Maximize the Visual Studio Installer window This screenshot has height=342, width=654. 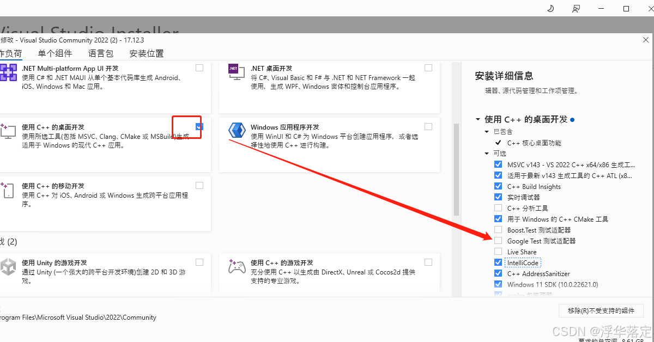626,9
